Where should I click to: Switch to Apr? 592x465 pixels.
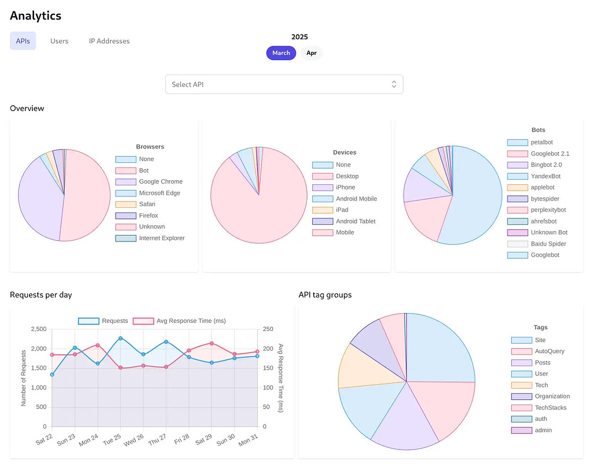[312, 53]
